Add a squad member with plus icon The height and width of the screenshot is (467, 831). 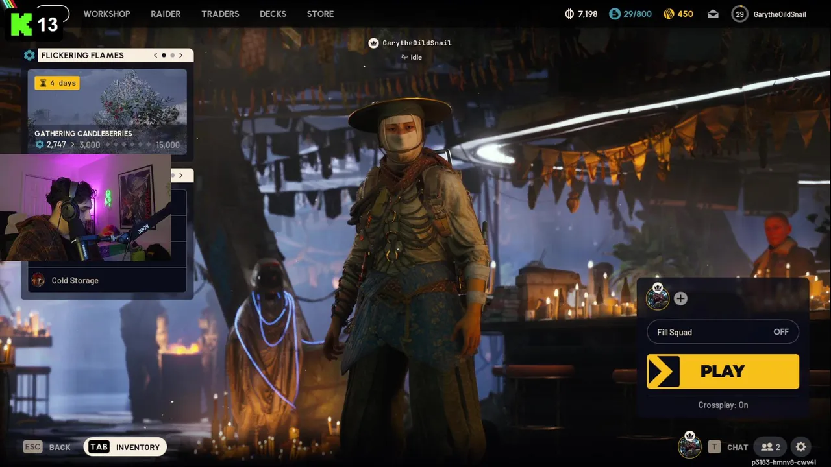pyautogui.click(x=680, y=298)
